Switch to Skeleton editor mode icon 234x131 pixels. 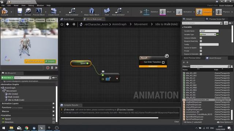(146, 12)
